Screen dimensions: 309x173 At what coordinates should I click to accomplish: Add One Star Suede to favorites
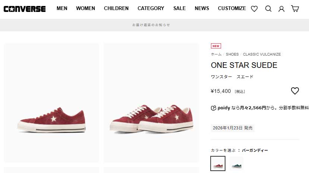295,91
